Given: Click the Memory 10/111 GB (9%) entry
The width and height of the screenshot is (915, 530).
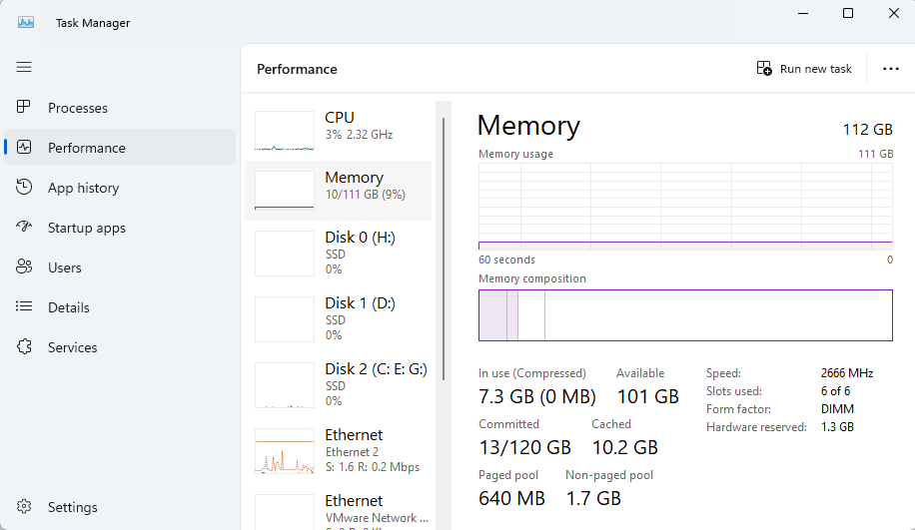Looking at the screenshot, I should 339,191.
